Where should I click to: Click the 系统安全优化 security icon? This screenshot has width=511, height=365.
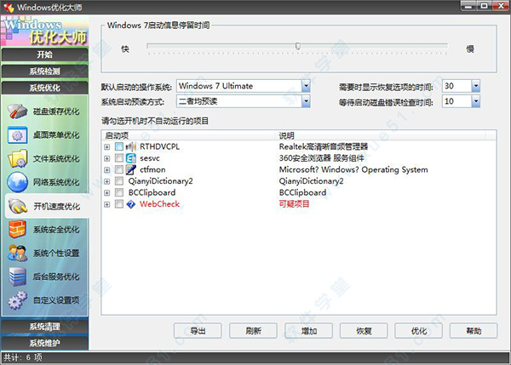18,230
